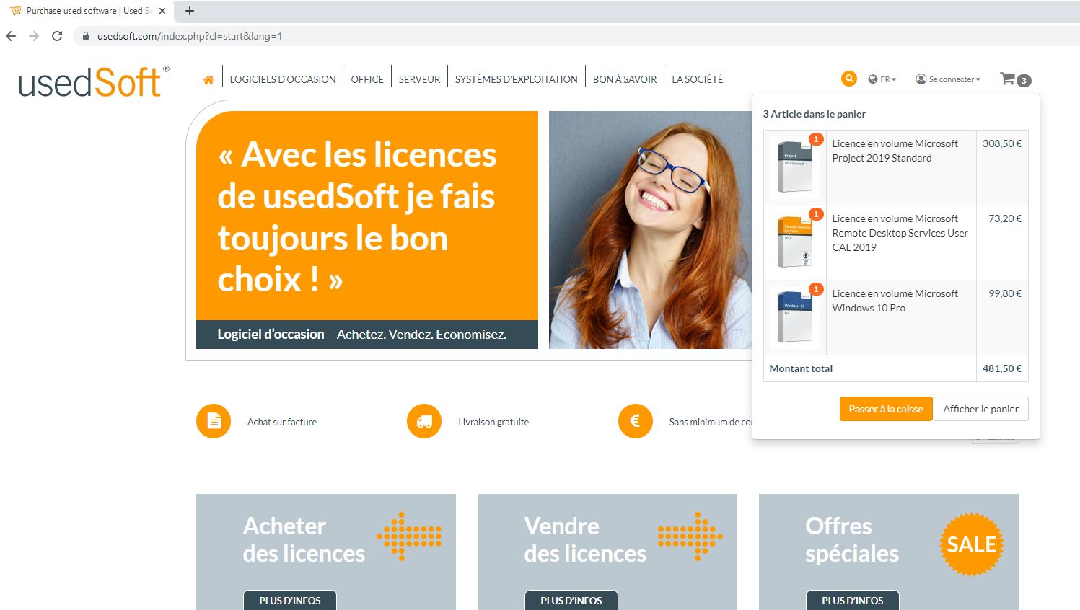
Task: Open Microsoft Windows 10 Pro cart link
Action: [895, 301]
